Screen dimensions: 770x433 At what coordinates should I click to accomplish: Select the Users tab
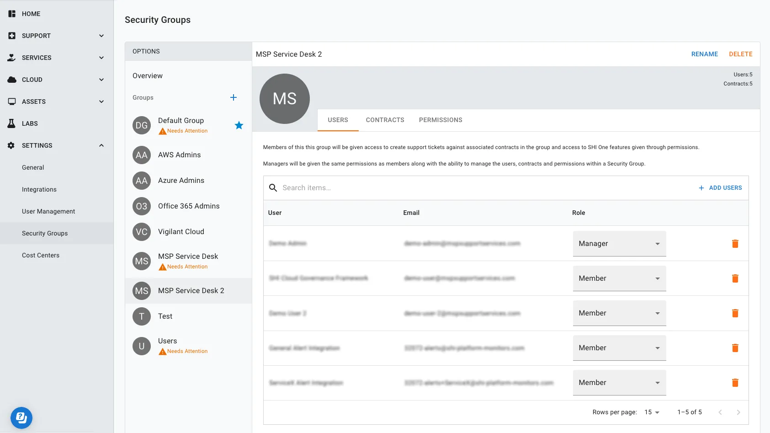coord(338,120)
